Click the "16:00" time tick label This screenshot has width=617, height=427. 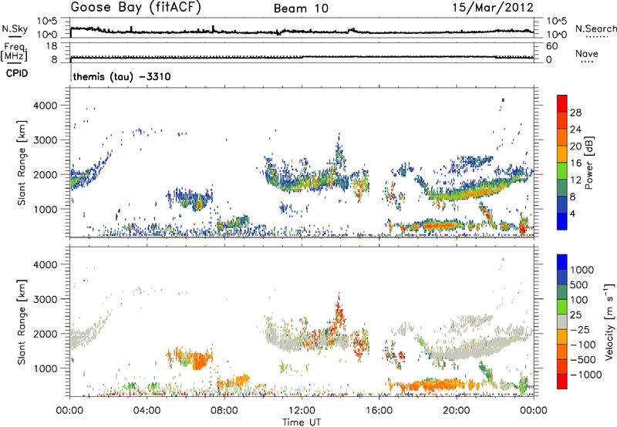[379, 411]
